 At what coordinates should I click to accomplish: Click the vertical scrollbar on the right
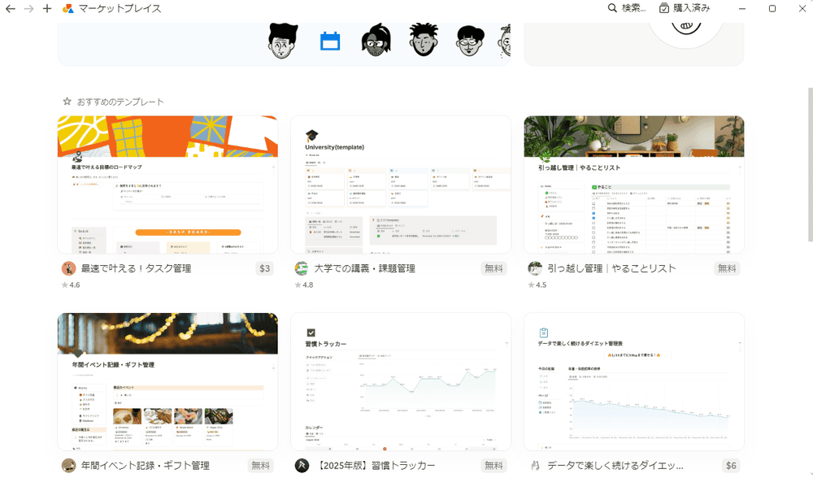(809, 163)
